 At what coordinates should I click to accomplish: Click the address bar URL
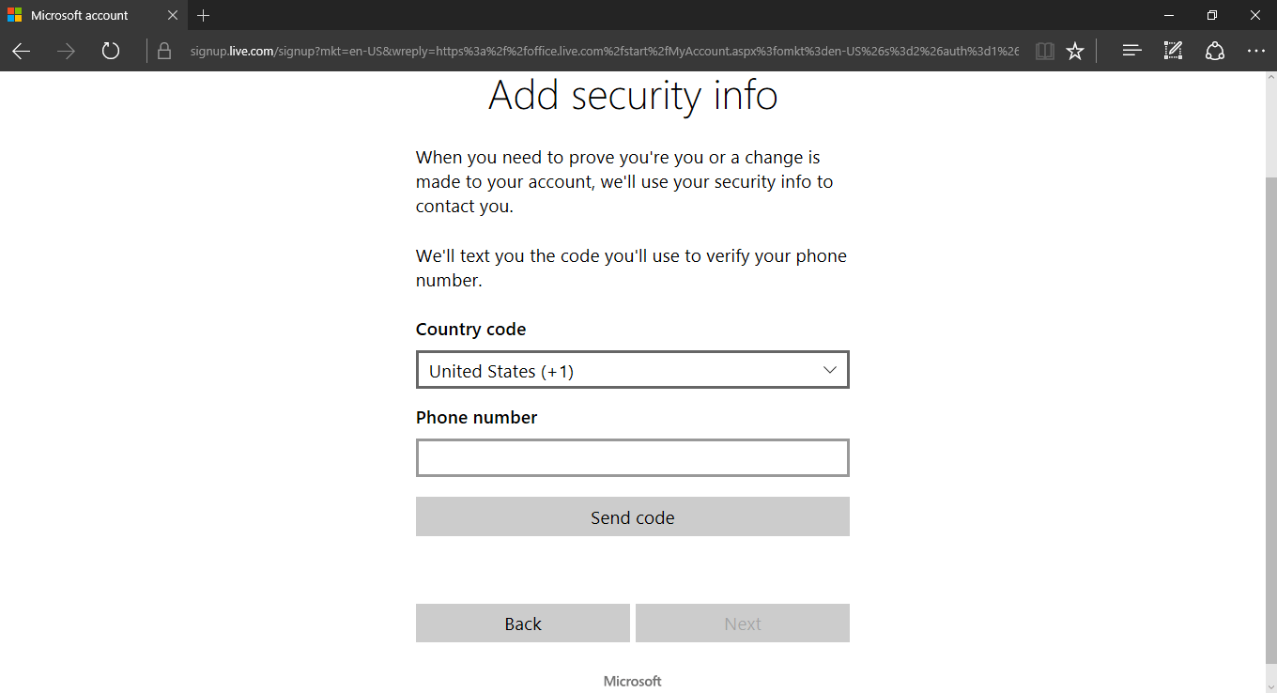tap(604, 52)
